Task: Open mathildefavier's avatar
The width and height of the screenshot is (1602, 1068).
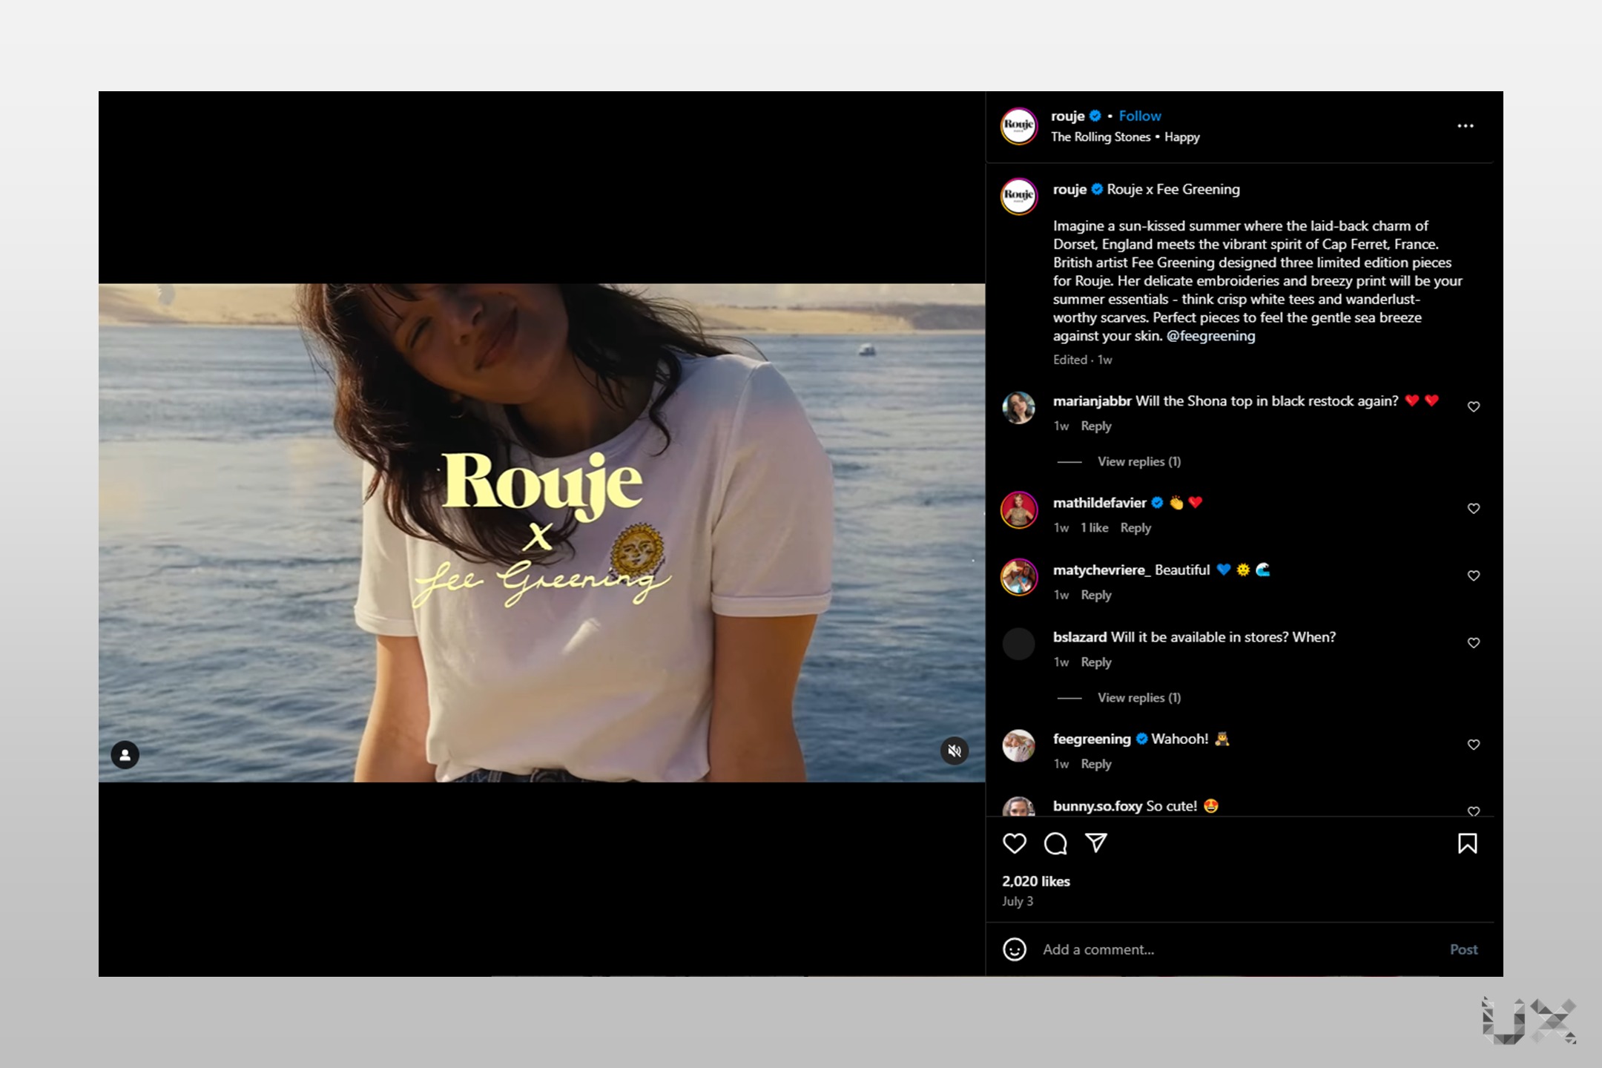Action: (1019, 510)
